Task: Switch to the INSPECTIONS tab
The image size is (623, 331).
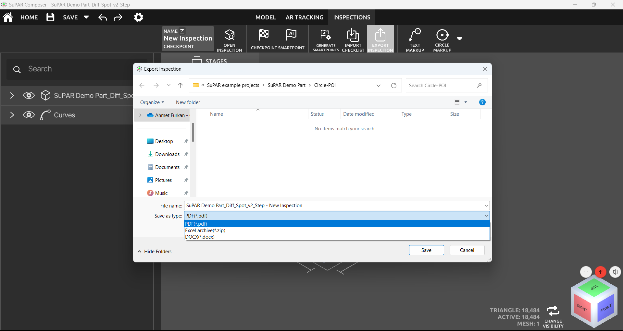Action: (352, 17)
